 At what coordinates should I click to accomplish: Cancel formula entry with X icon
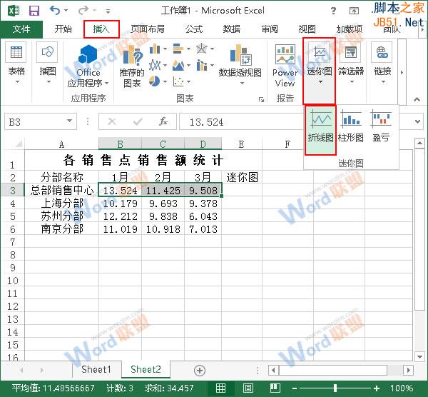coord(112,121)
